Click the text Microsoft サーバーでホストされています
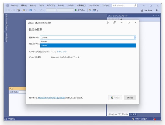The width and height of the screenshot is (165, 125). tap(65, 57)
